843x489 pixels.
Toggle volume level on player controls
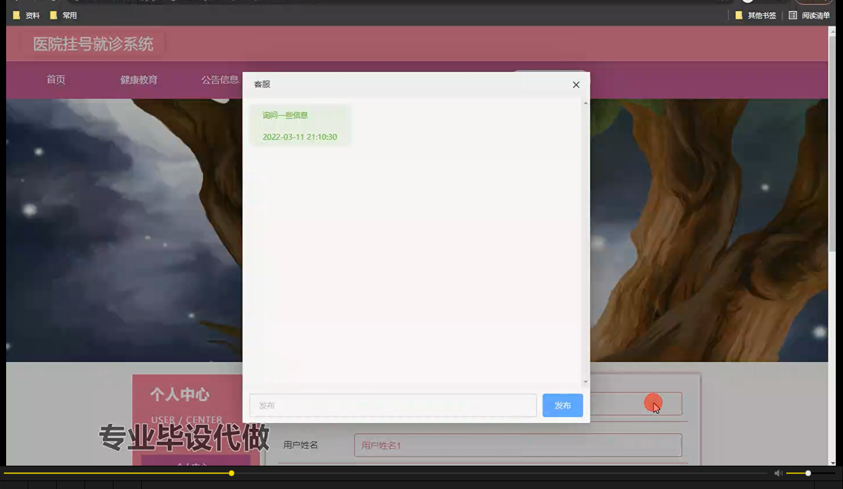tap(807, 473)
